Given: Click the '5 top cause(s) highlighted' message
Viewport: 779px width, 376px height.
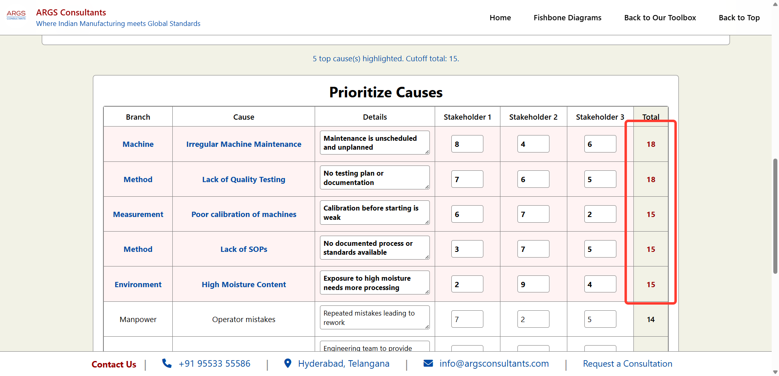Looking at the screenshot, I should coord(386,58).
